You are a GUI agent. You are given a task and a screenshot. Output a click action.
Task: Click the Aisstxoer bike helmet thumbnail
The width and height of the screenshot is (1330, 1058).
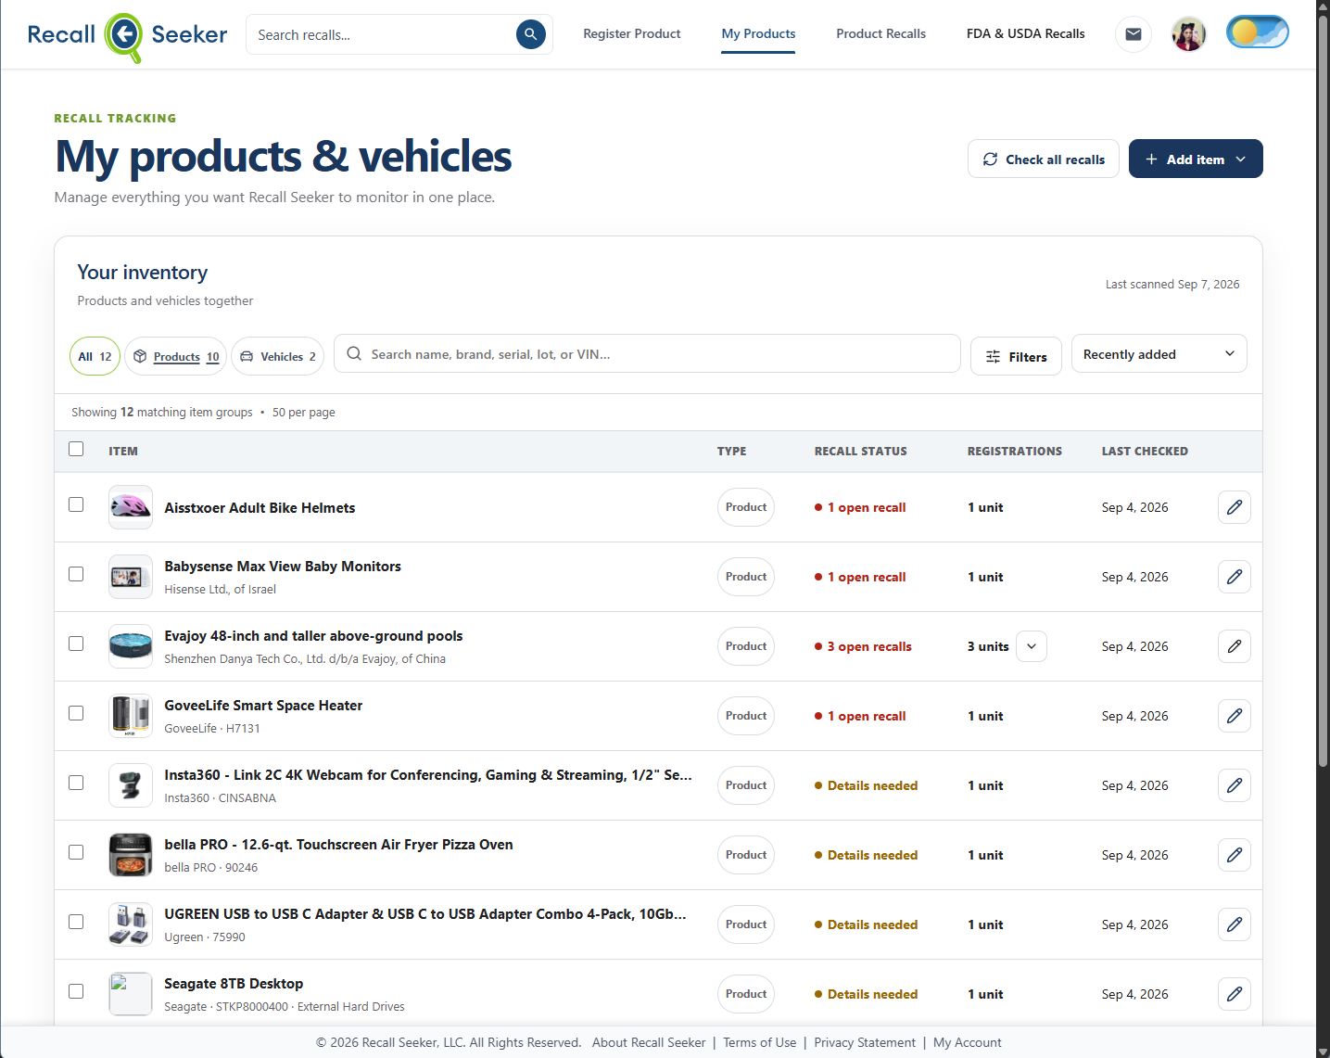(131, 507)
